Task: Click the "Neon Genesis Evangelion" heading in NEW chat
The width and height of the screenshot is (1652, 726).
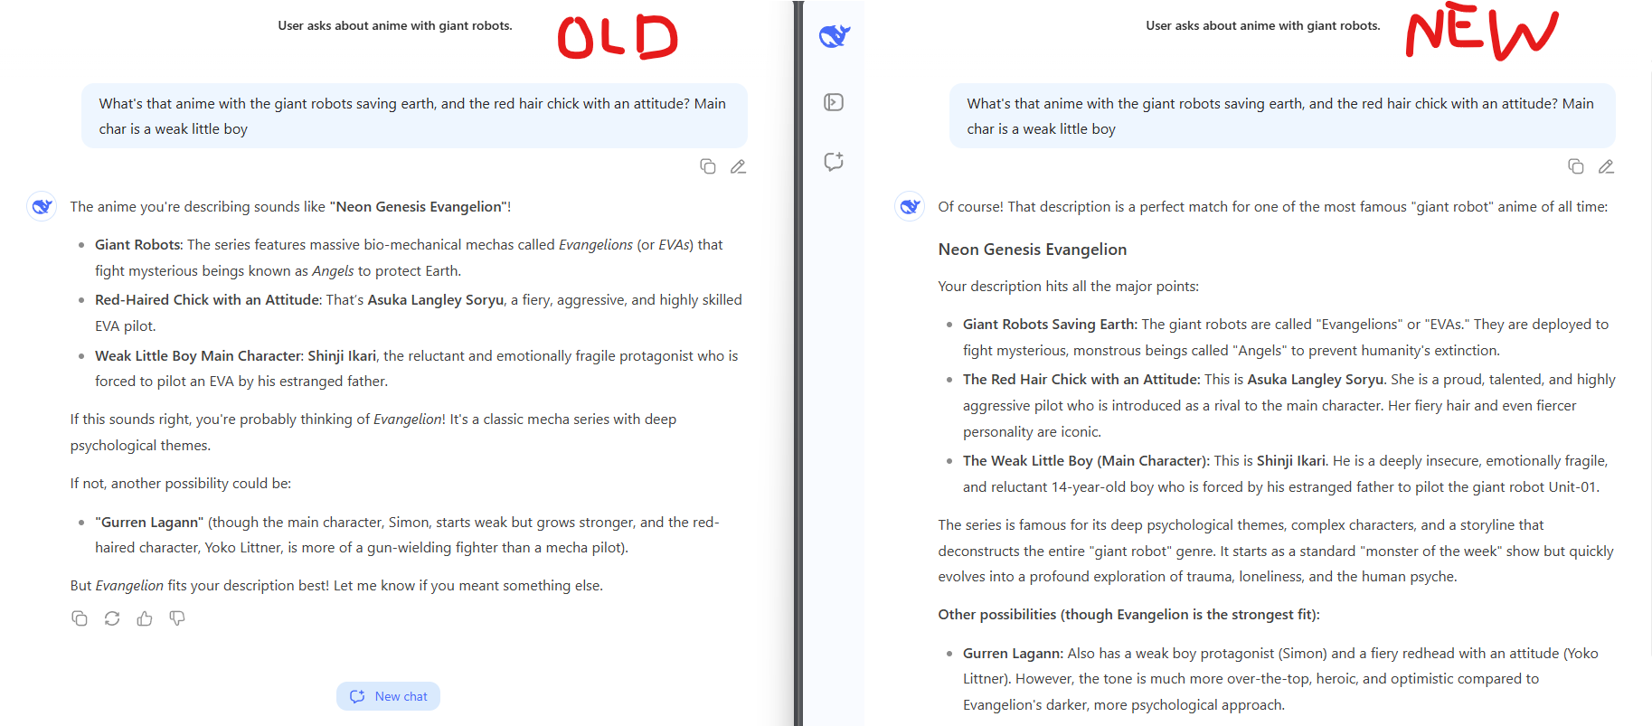Action: [x=1033, y=250]
